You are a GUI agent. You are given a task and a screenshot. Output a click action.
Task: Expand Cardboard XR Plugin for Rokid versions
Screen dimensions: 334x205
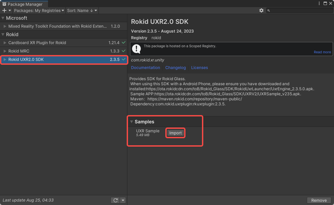tap(5, 43)
